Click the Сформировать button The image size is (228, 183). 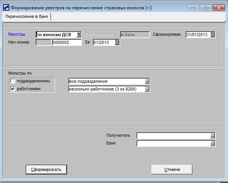tap(46, 169)
